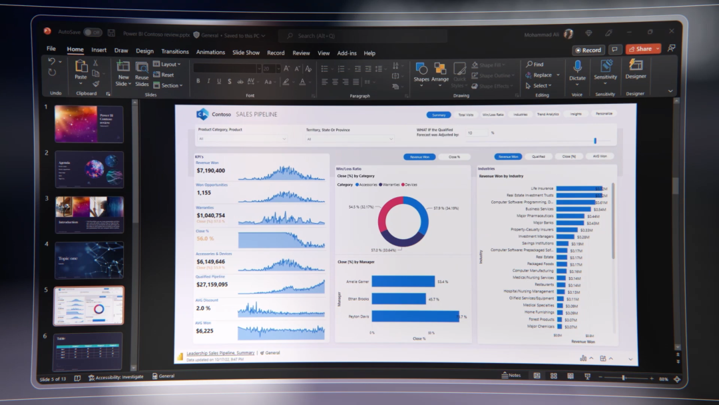Open the Replace dropdown arrow
Viewport: 719px width, 405px height.
(558, 75)
